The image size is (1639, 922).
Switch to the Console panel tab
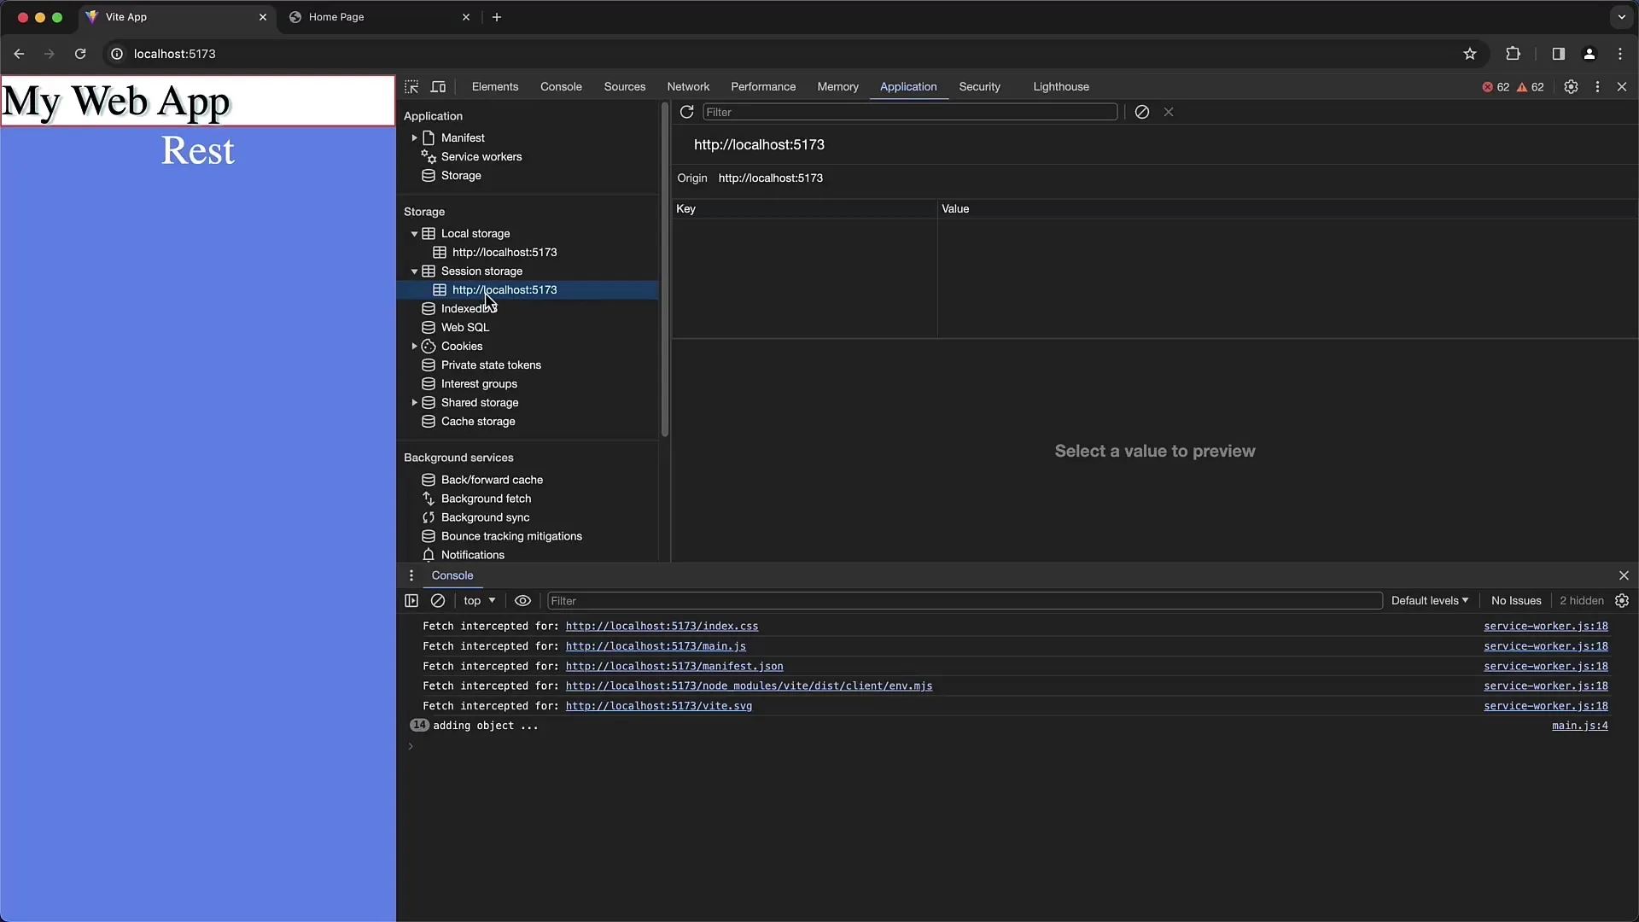click(561, 87)
